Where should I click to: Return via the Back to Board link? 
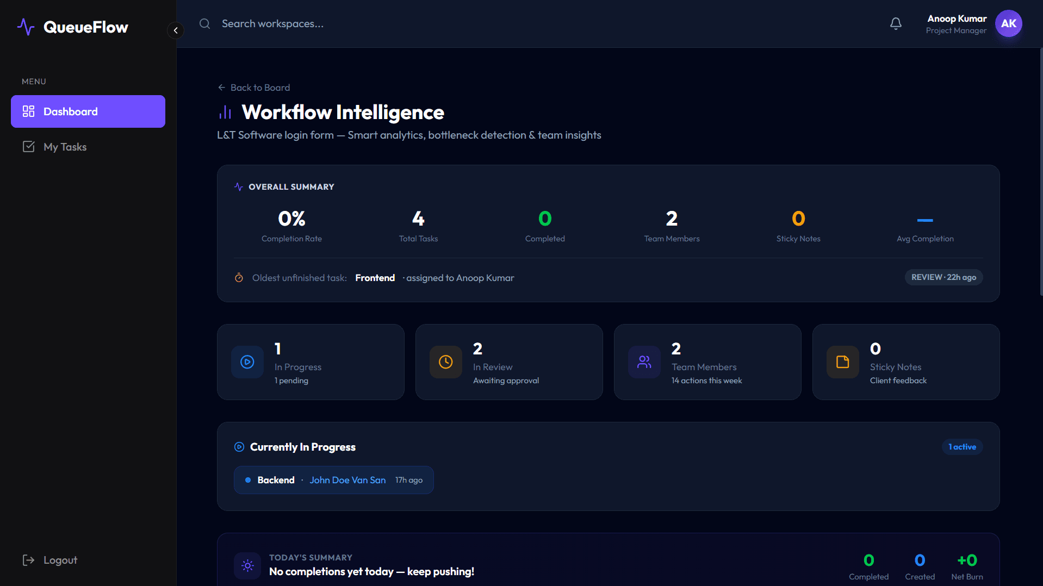point(254,88)
